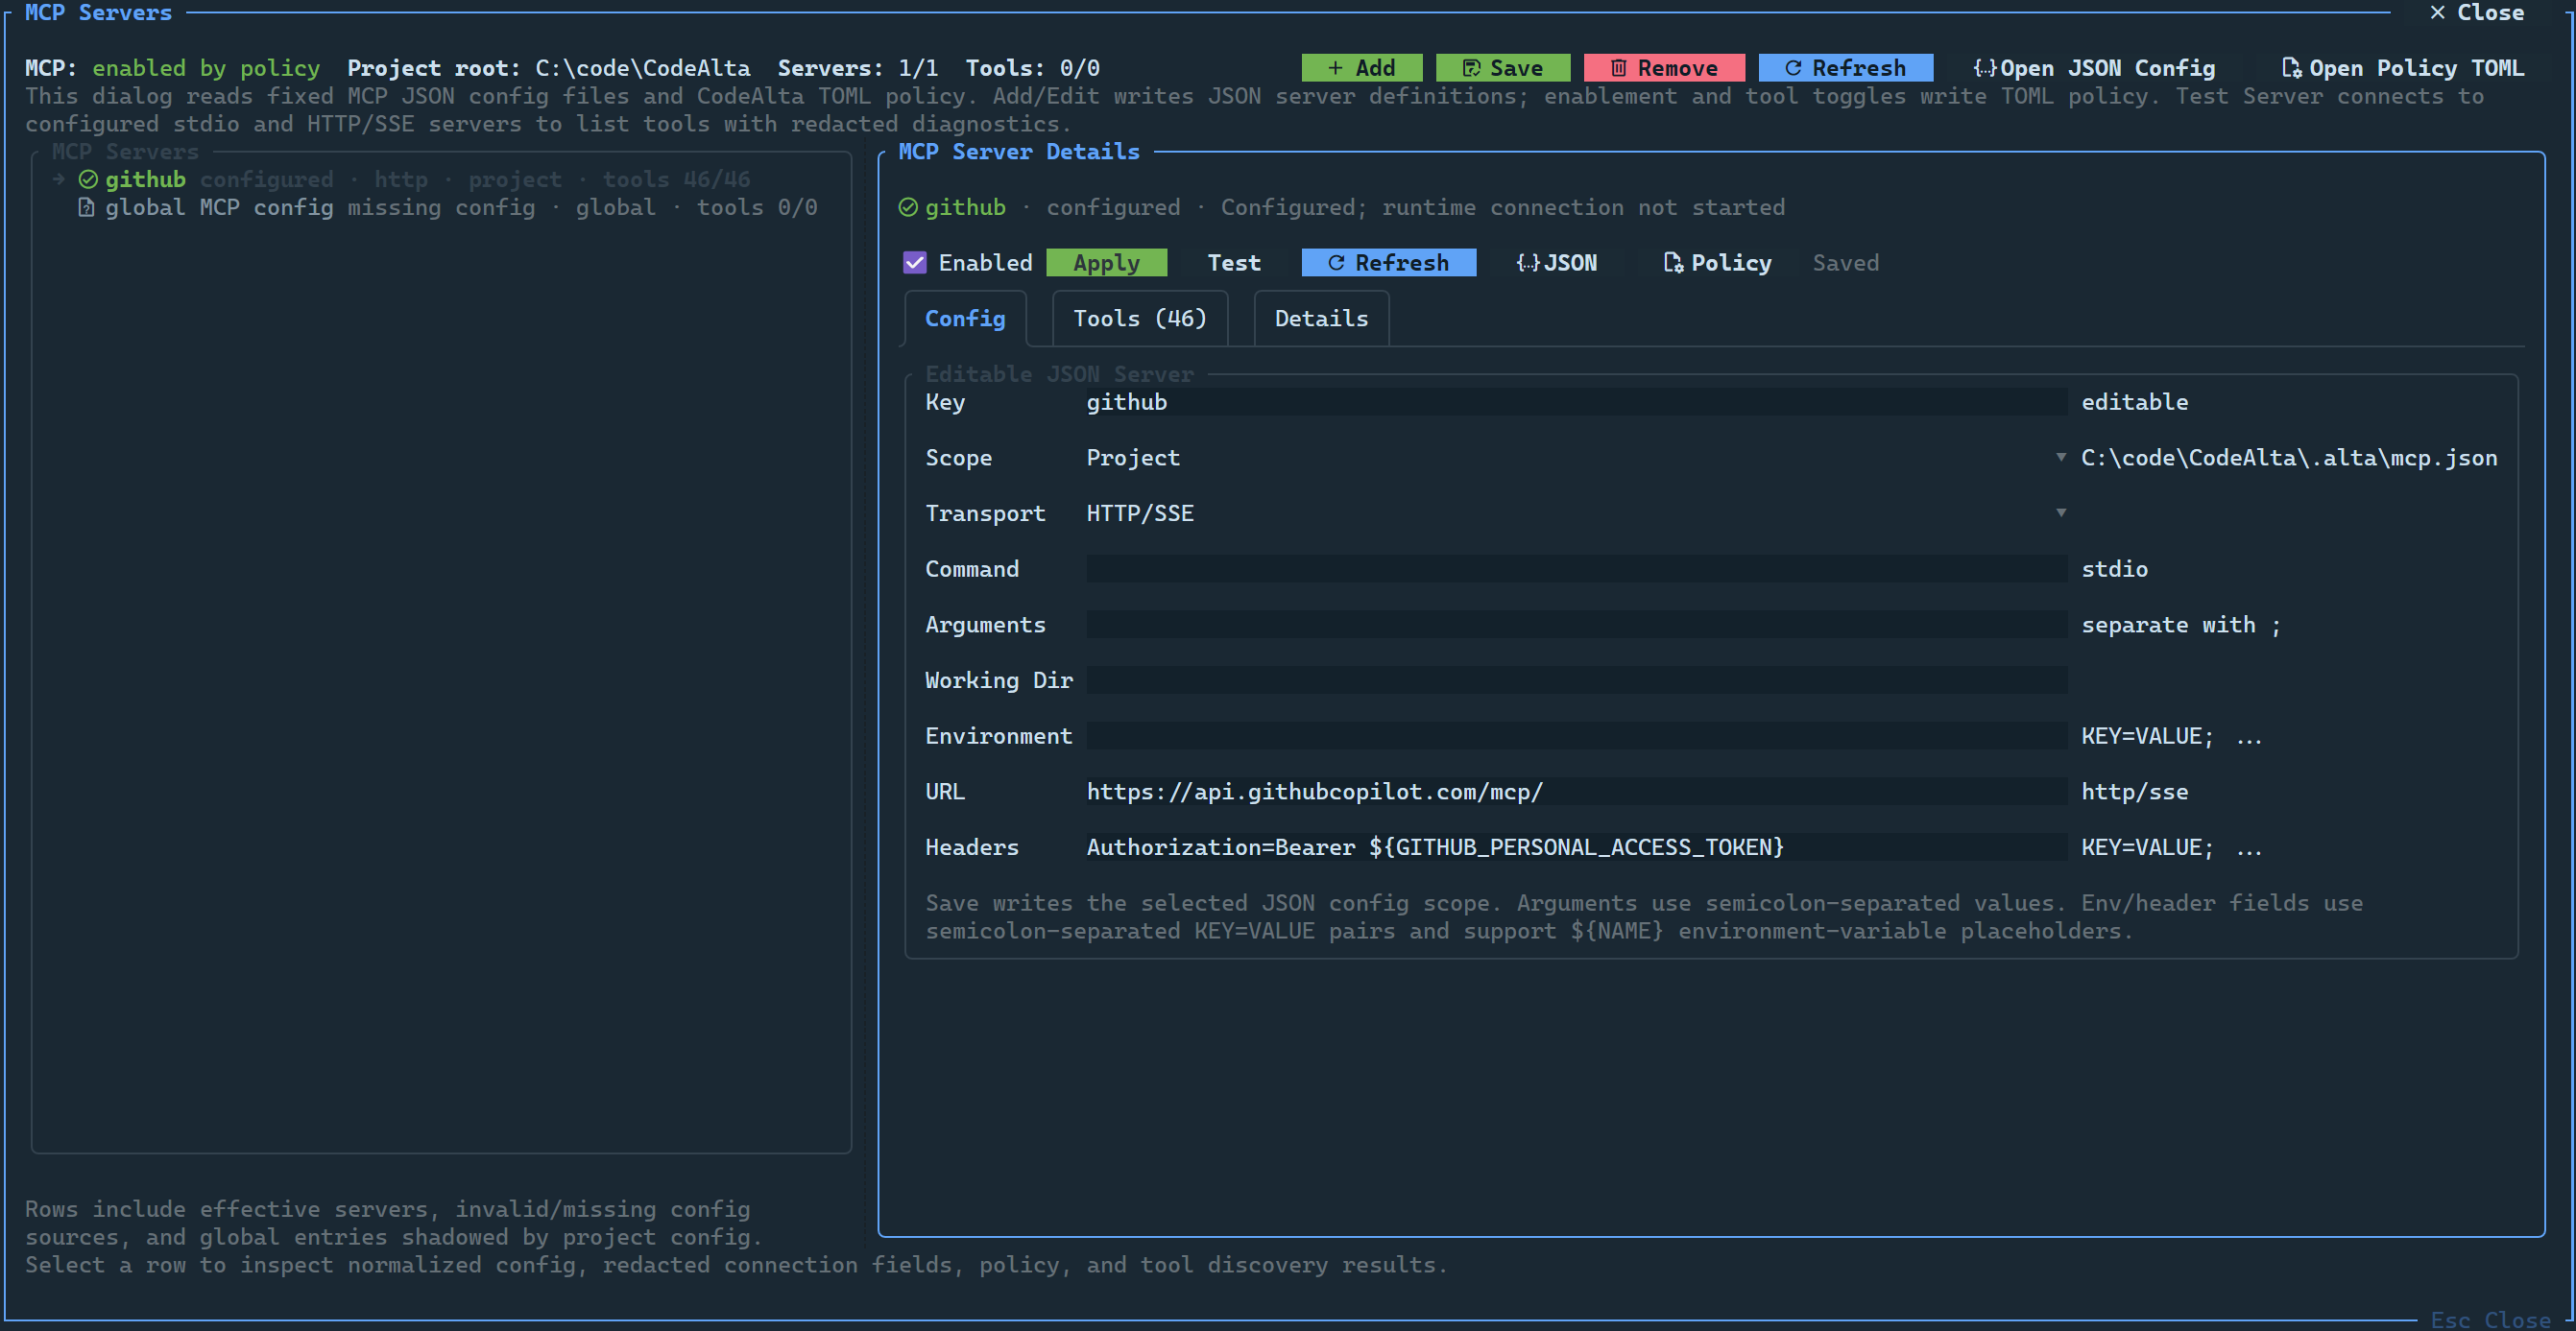Click the Esc Close hint
The height and width of the screenshot is (1331, 2576).
pyautogui.click(x=2490, y=1320)
